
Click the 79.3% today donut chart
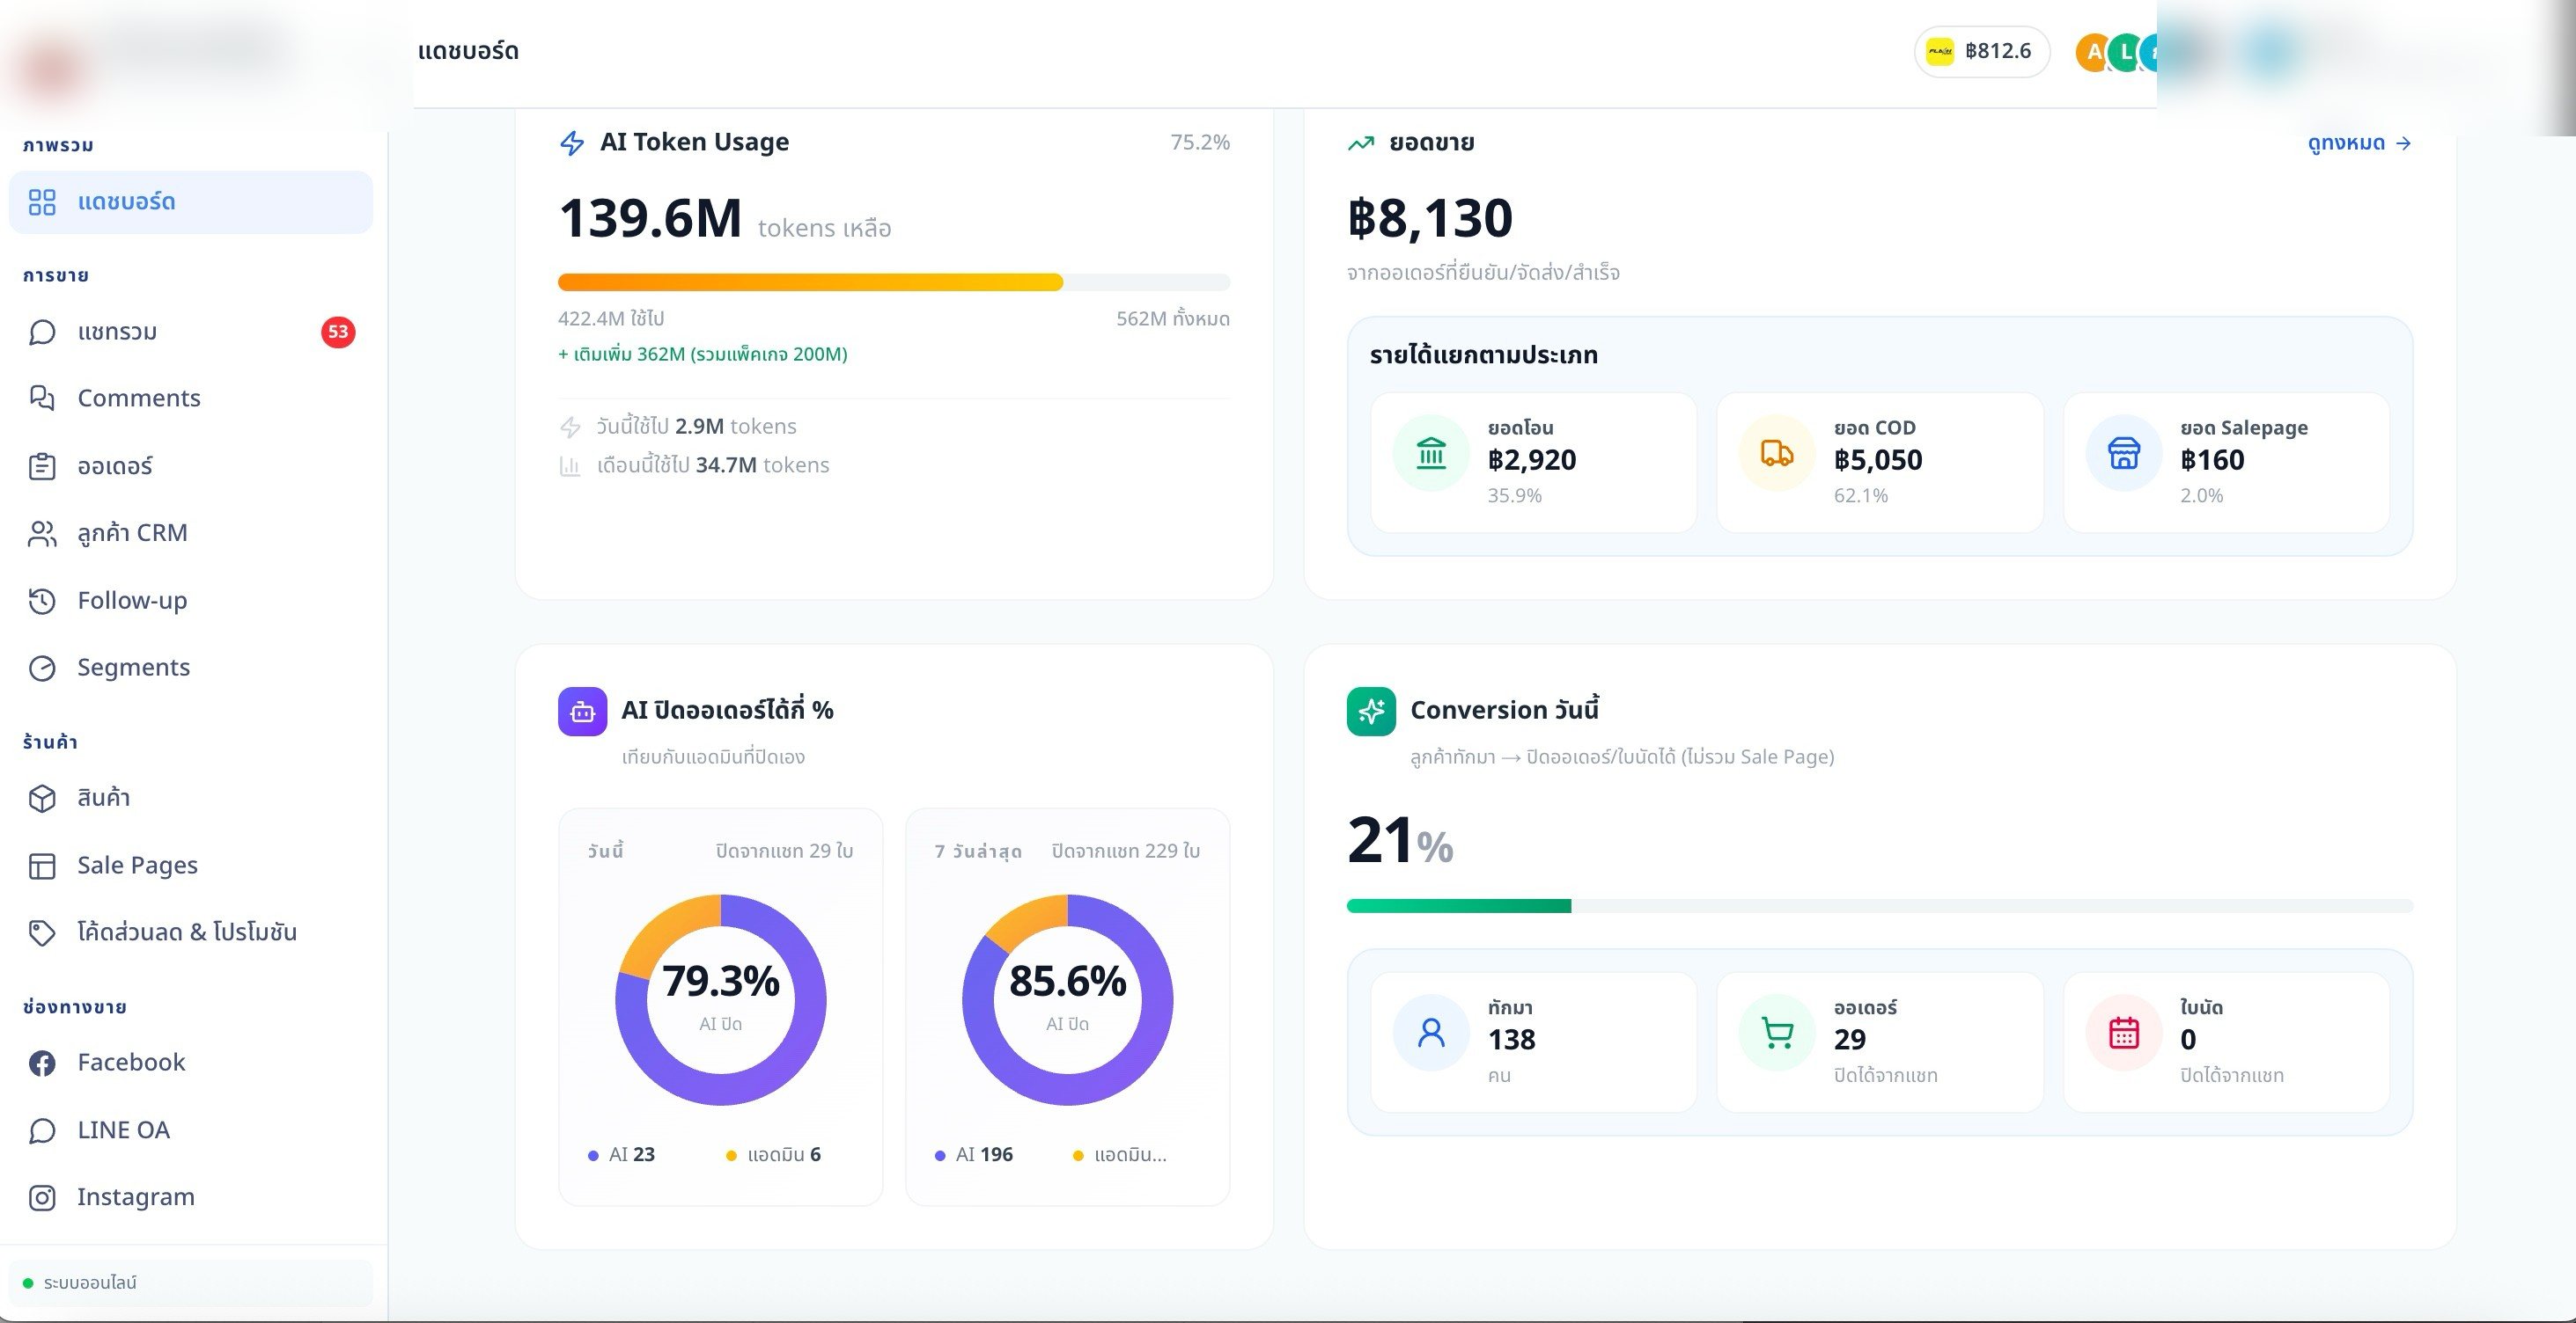tap(720, 999)
